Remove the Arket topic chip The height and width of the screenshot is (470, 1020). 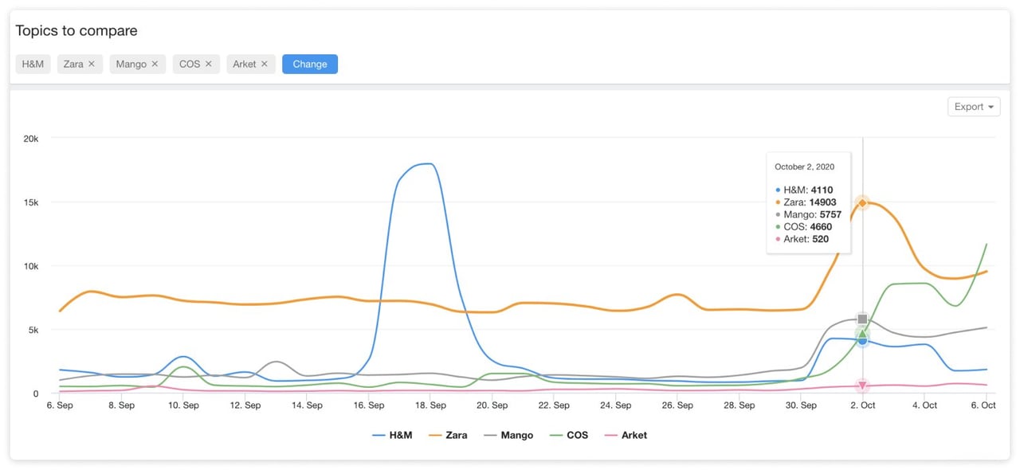[x=264, y=64]
